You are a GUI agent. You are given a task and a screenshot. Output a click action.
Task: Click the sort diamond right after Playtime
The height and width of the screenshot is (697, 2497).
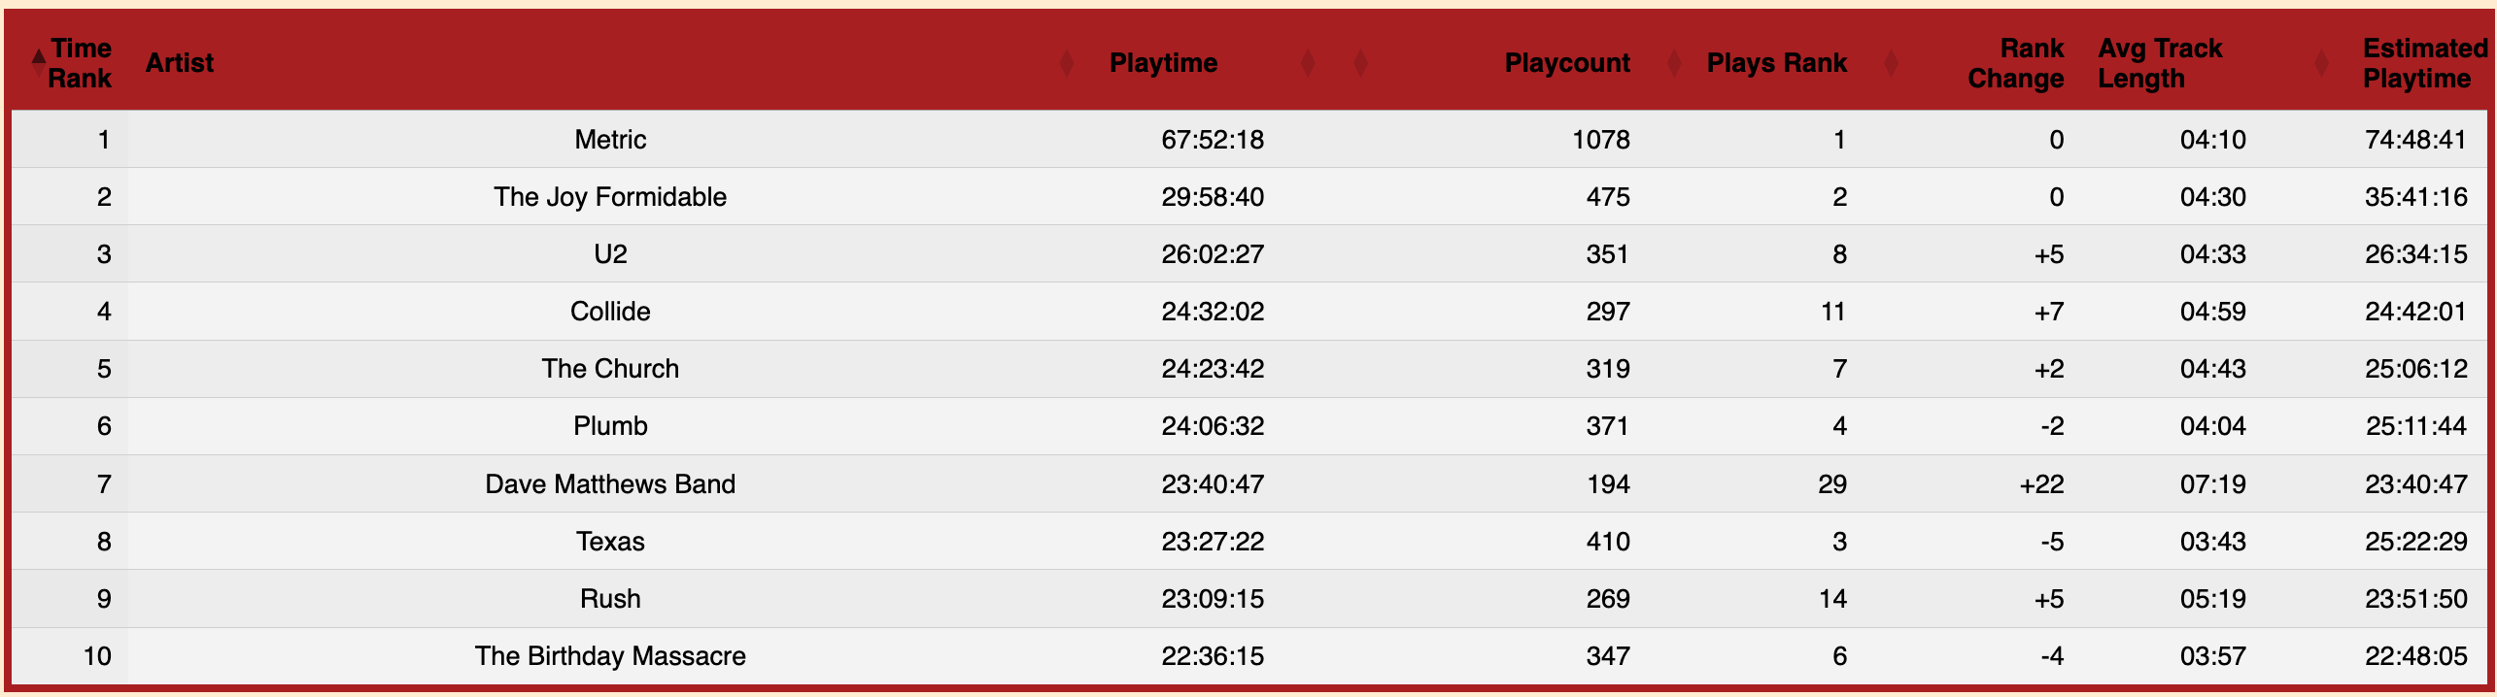click(1307, 63)
